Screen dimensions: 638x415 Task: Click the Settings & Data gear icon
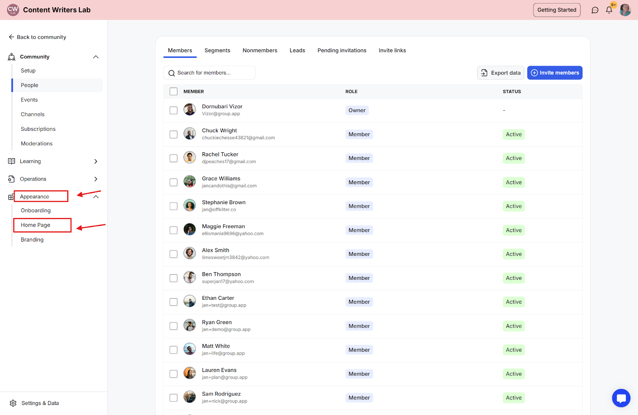13,403
